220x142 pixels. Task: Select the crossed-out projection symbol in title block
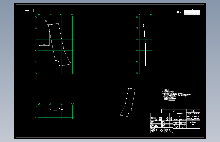(x=169, y=130)
